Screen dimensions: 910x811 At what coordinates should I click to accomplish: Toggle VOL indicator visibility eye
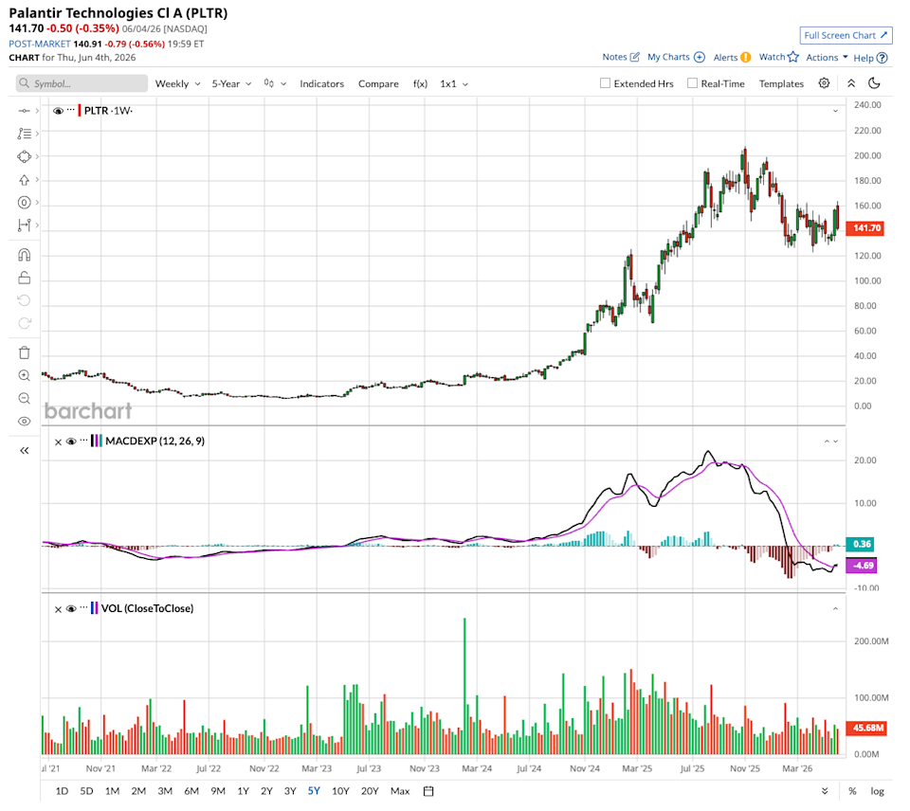point(71,608)
